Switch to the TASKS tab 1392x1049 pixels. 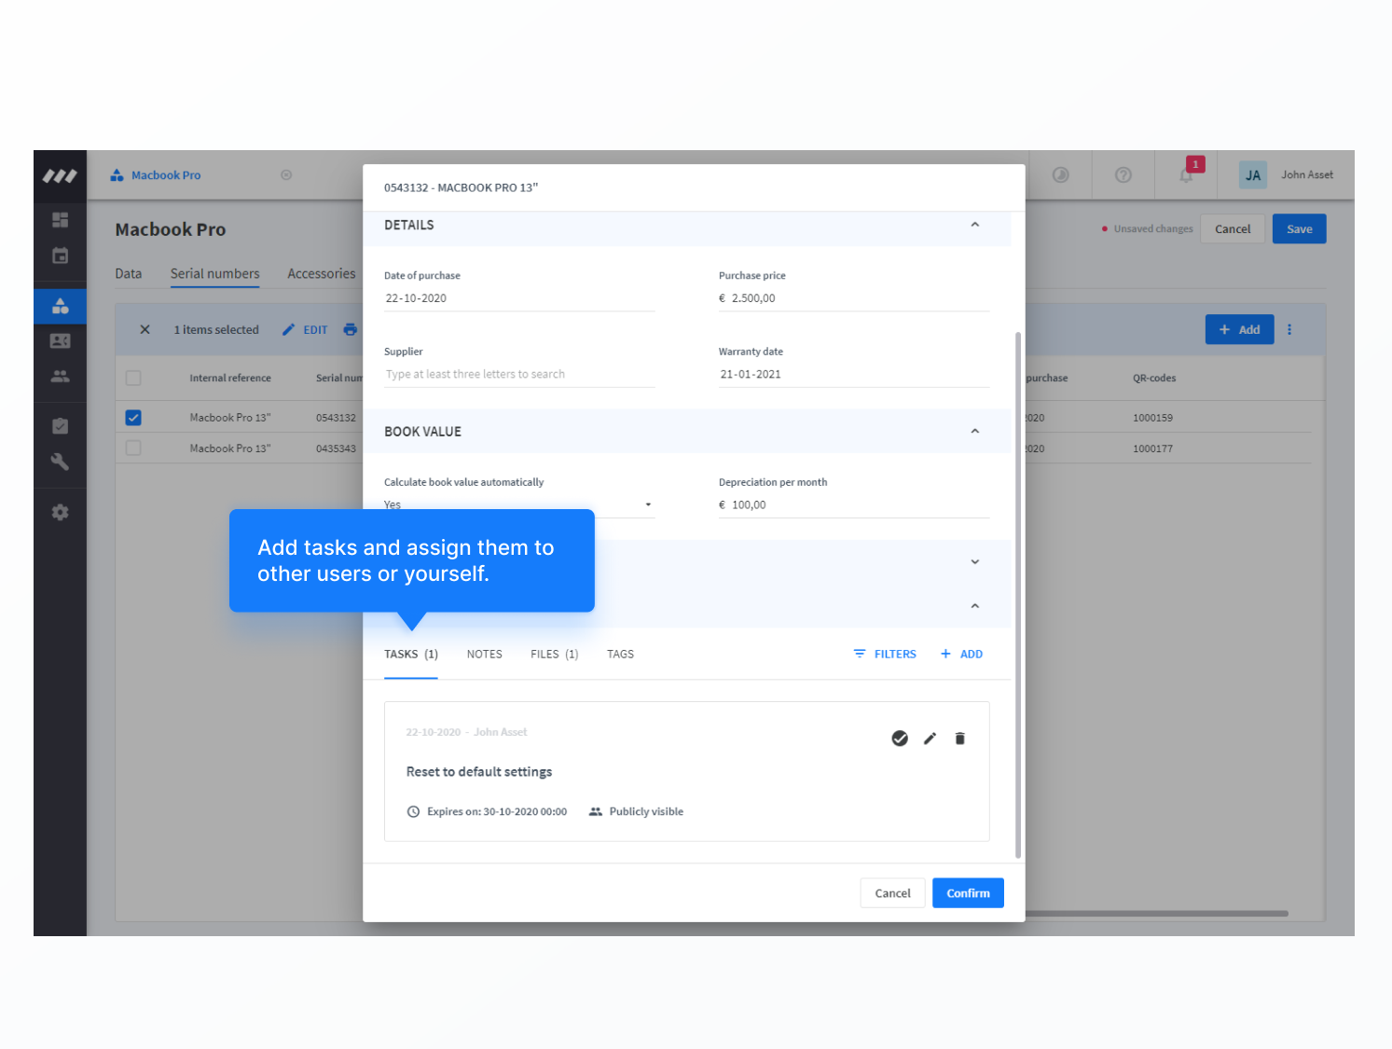[x=411, y=655]
